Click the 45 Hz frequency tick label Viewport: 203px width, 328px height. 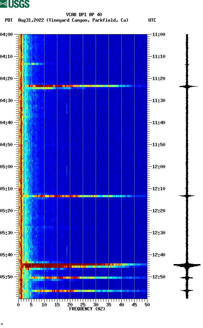tap(134, 305)
